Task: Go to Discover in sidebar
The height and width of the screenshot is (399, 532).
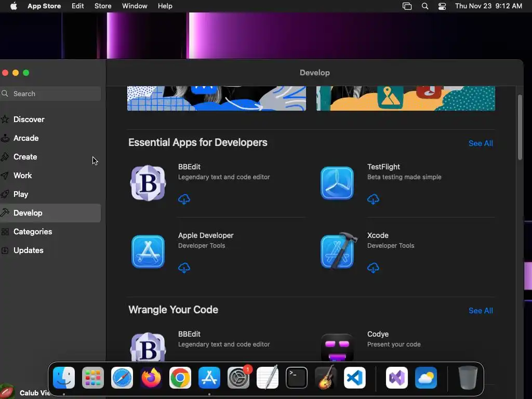Action: [50, 119]
